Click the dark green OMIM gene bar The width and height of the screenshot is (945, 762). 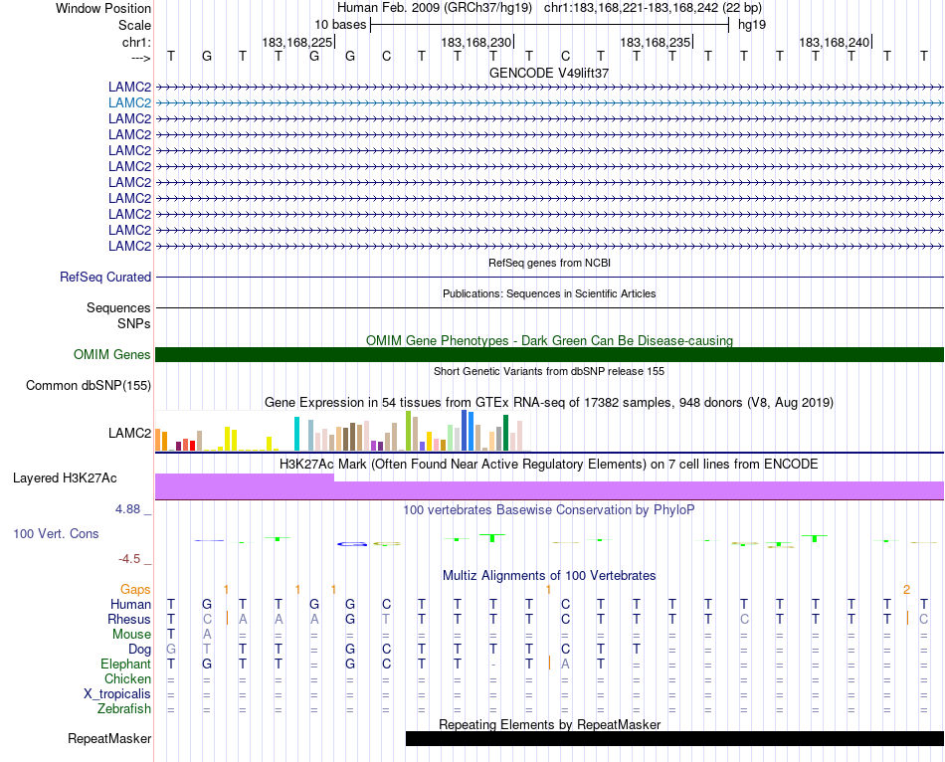tap(549, 354)
